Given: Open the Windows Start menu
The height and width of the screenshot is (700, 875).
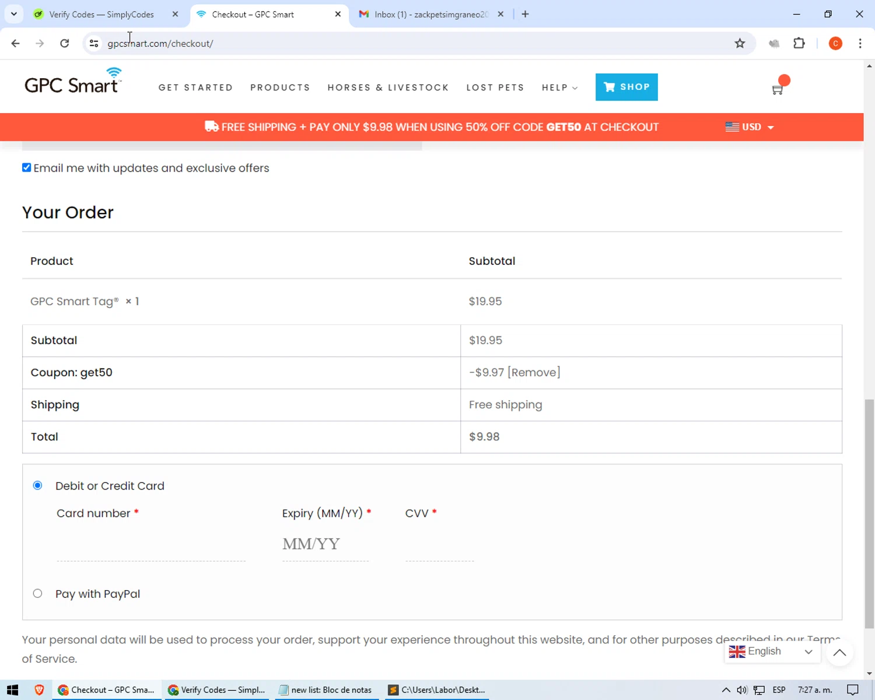Looking at the screenshot, I should coord(13,690).
